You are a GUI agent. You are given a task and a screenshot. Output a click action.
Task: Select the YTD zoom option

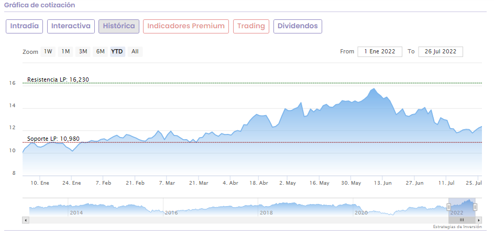117,51
